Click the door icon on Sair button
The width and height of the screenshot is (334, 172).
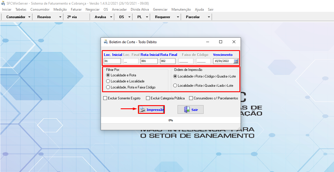[187, 110]
